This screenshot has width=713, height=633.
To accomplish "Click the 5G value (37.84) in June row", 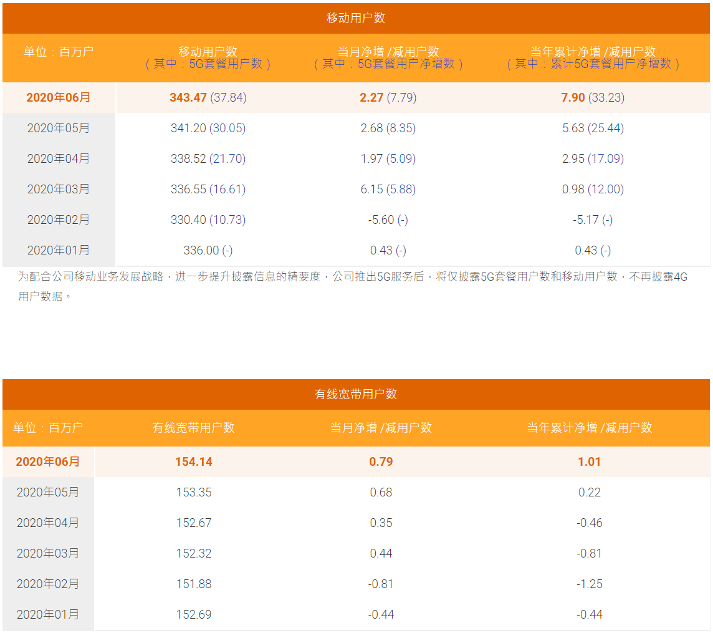I will [x=228, y=97].
